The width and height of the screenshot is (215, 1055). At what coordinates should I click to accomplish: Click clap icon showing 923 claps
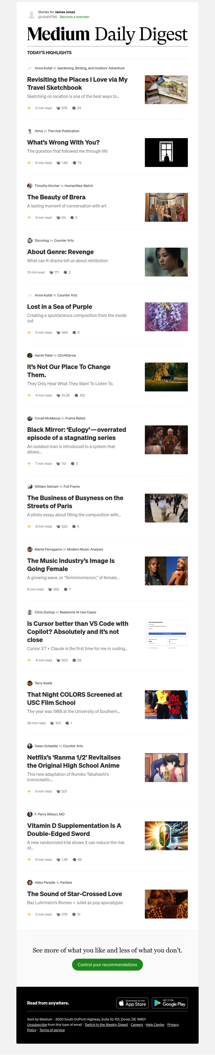click(58, 660)
